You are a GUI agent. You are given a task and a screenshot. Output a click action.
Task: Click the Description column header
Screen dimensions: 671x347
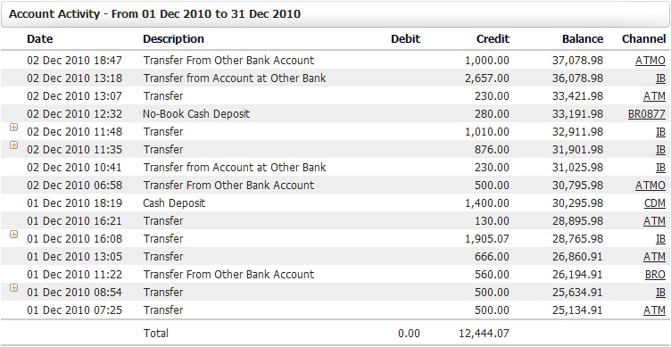pos(173,39)
